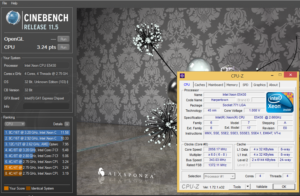The height and width of the screenshot is (196, 300).
Task: Click the Technology value 45 nm
Action: pyautogui.click(x=212, y=110)
